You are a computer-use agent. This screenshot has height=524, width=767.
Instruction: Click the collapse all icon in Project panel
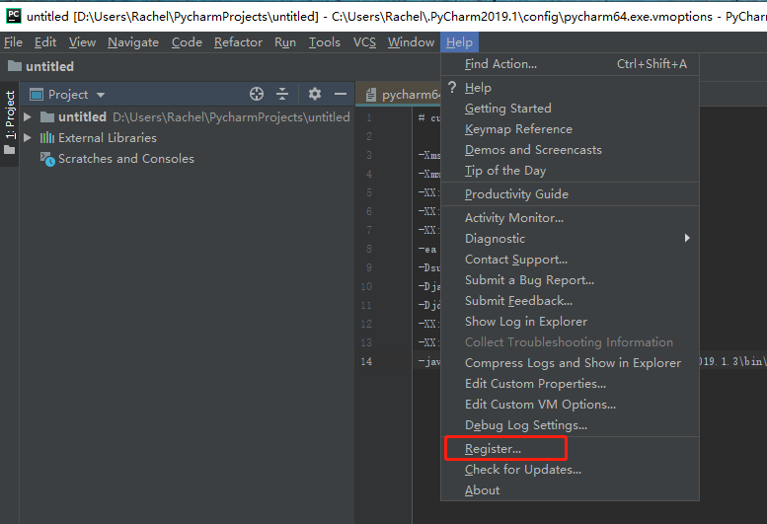(282, 94)
